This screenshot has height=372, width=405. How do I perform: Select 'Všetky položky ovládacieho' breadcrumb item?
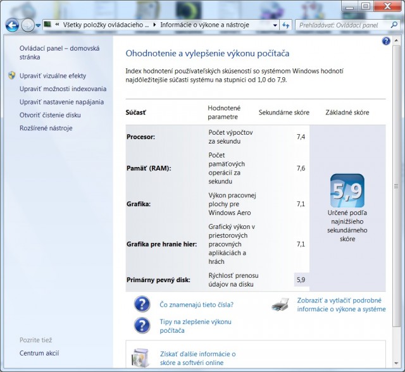tap(105, 25)
